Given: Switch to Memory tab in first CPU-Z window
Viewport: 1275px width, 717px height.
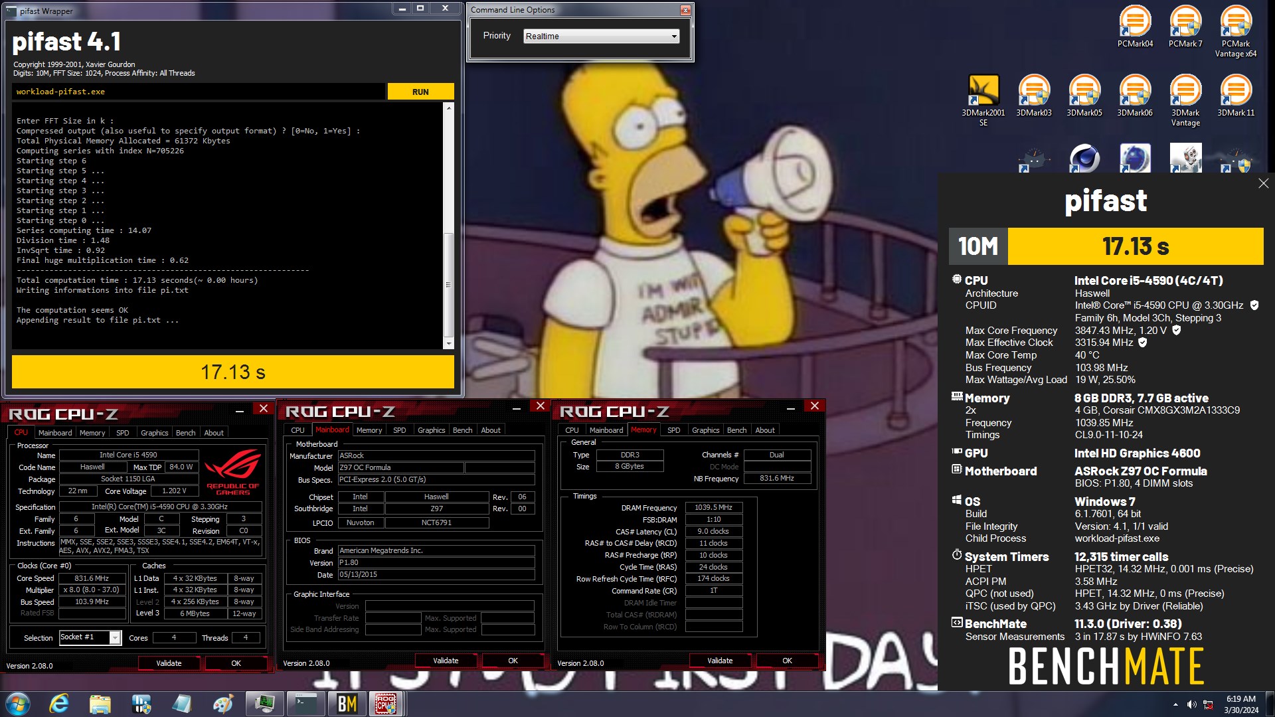Looking at the screenshot, I should pyautogui.click(x=92, y=433).
